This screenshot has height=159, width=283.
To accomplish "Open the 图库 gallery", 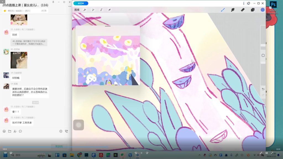I will coord(77,10).
